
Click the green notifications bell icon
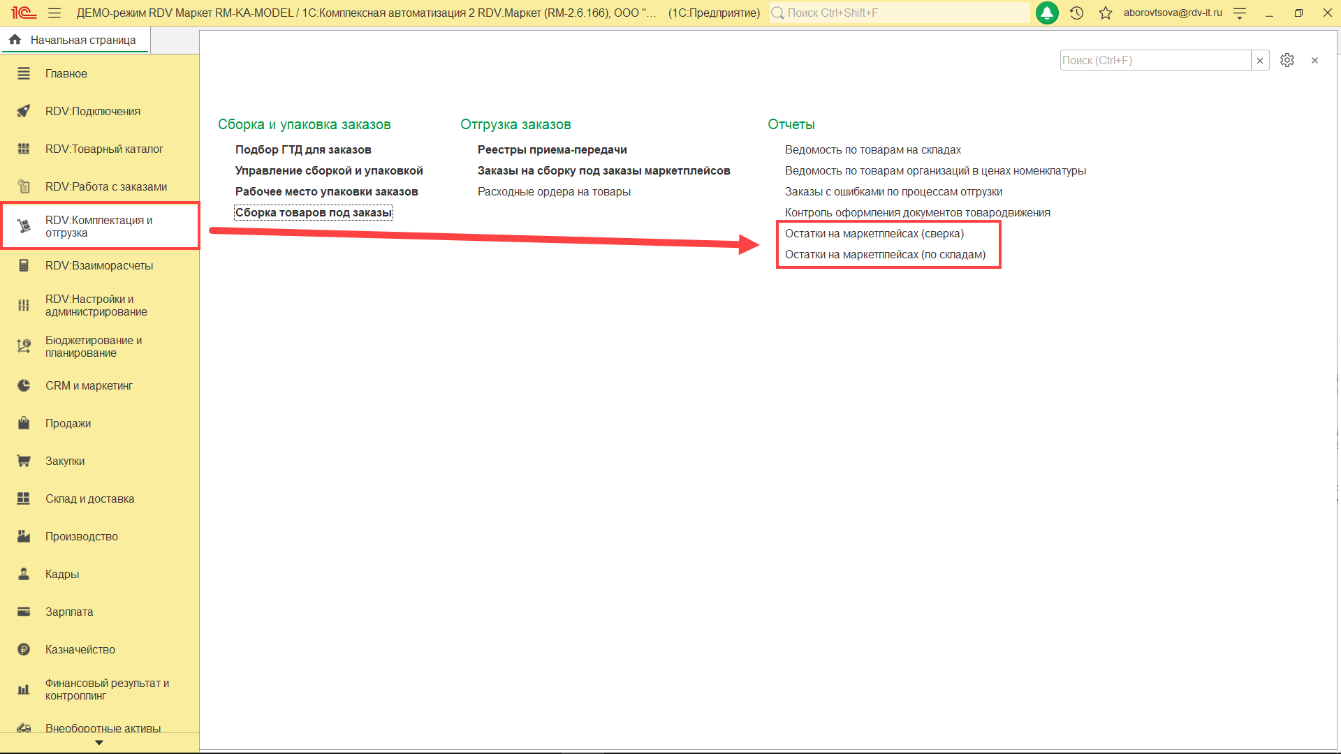click(1046, 13)
